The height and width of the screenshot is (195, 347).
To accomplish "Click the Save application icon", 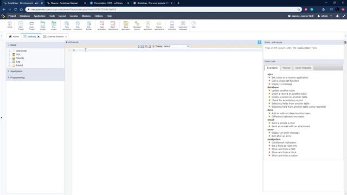I will (126, 25).
